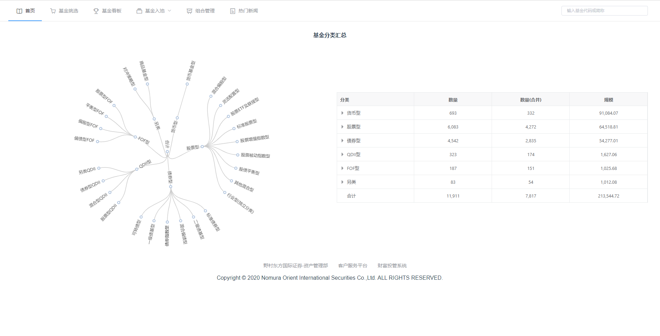Click the 合计 row label in table
Viewport: 660px width, 336px height.
pos(351,196)
